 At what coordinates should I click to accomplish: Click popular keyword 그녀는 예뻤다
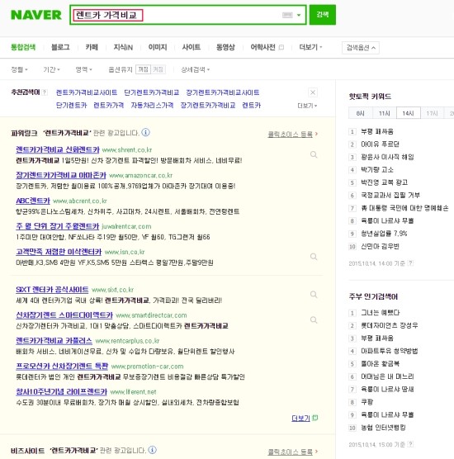pos(381,313)
